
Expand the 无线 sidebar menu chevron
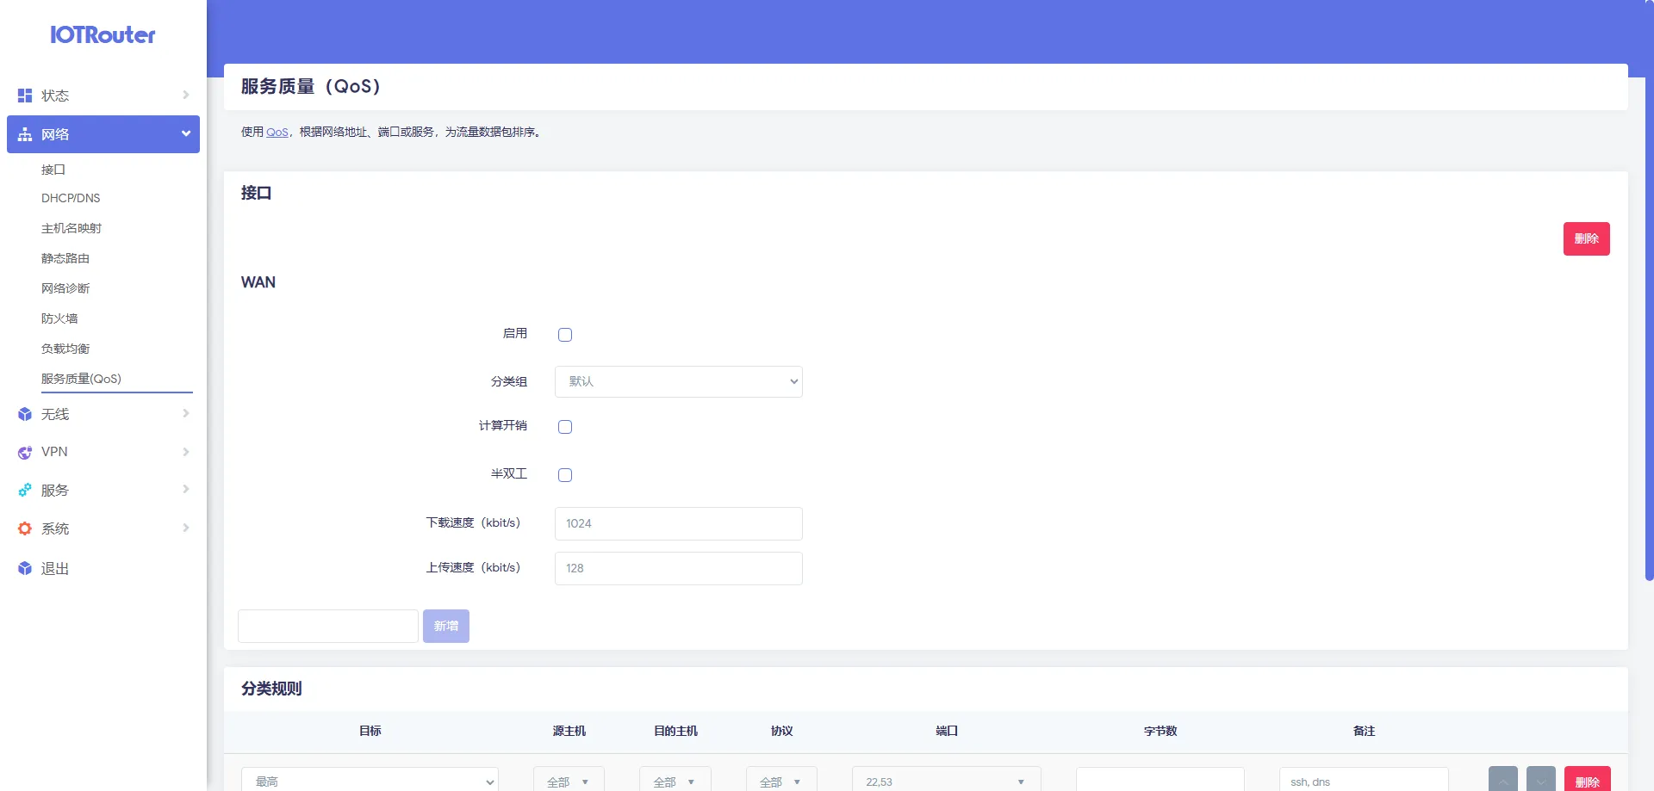coord(185,414)
